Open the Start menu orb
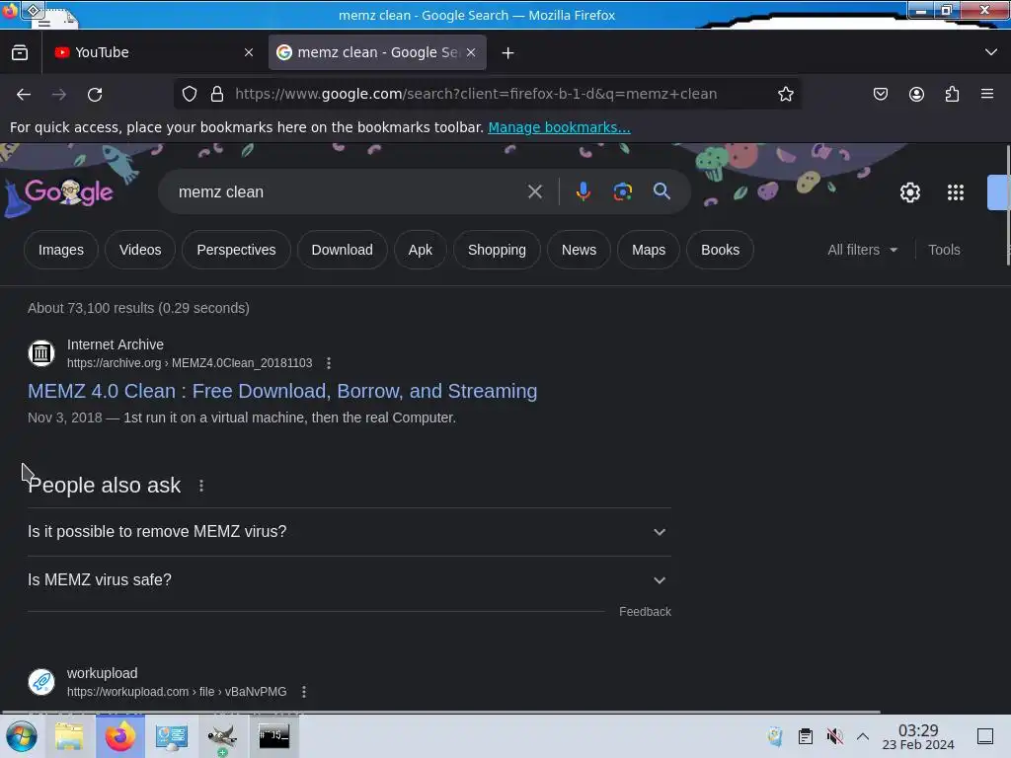Viewport: 1011px width, 758px height. point(22,736)
